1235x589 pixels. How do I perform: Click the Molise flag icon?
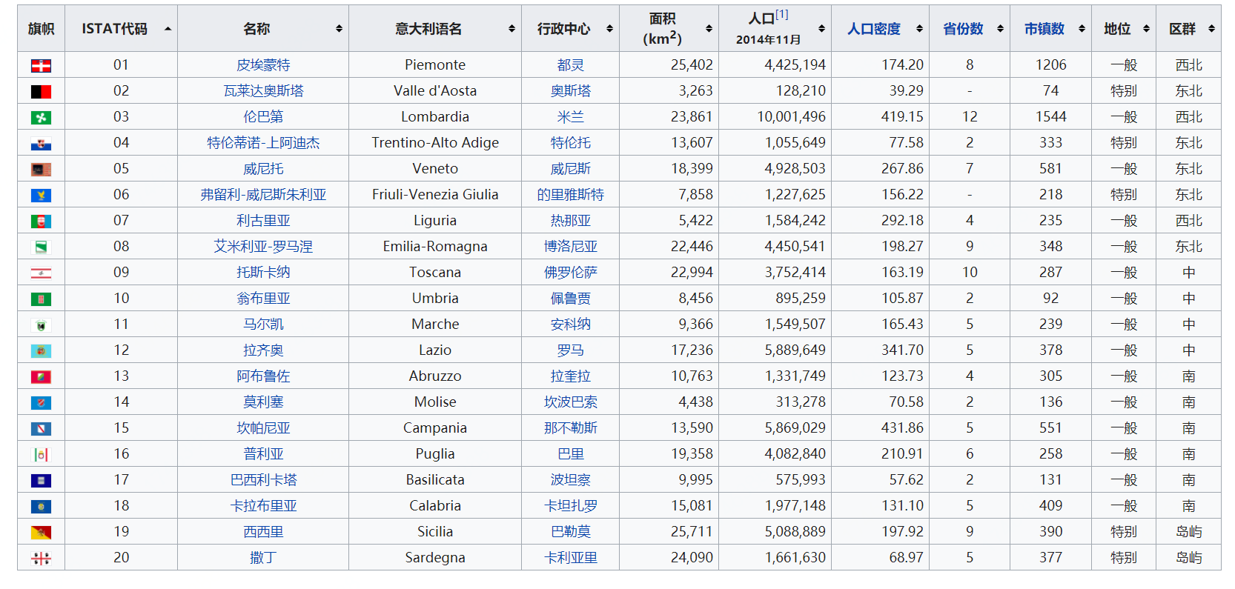tap(41, 403)
